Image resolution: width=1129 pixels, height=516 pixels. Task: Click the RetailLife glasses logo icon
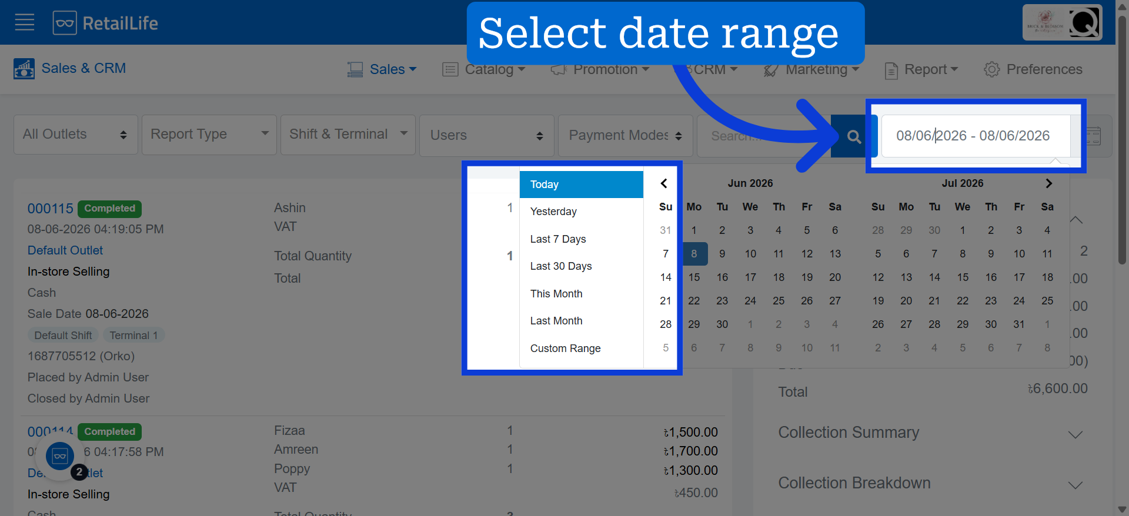tap(65, 23)
